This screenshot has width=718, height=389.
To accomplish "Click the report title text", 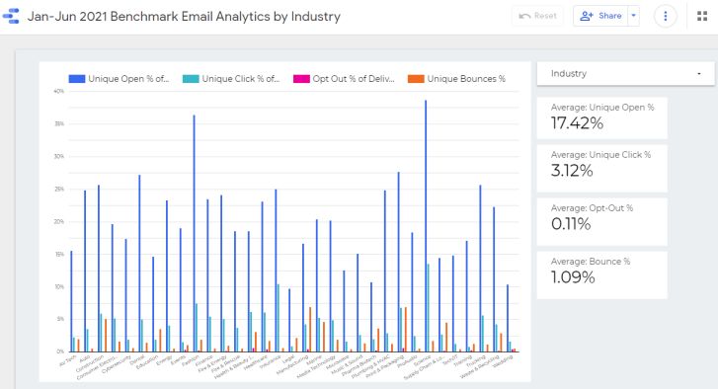I will [184, 16].
